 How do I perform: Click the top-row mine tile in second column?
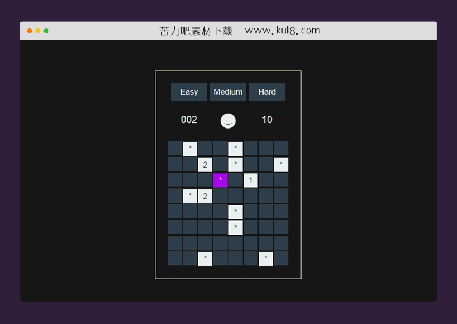(190, 149)
